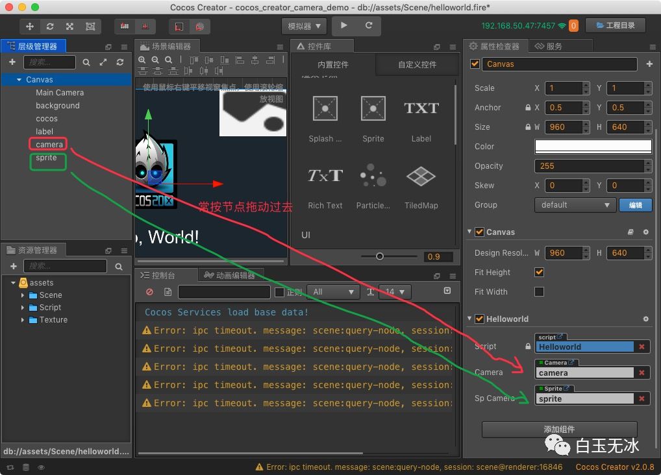The height and width of the screenshot is (475, 661).
Task: Zoom in the scene editor
Action: point(142,60)
